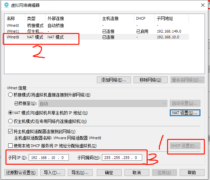This screenshot has height=180, width=210.
Task: Open the NAT 设置 dialog
Action: click(x=185, y=113)
